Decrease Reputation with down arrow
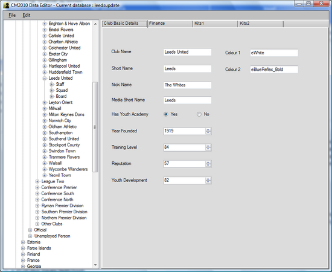The width and height of the screenshot is (332, 272). click(x=208, y=166)
